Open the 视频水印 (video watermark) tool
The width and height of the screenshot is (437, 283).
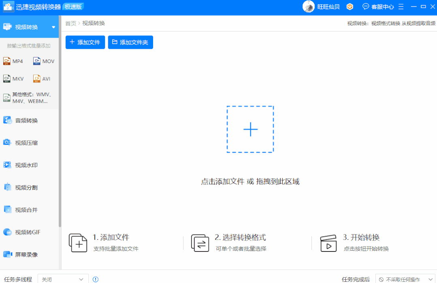[x=24, y=165]
